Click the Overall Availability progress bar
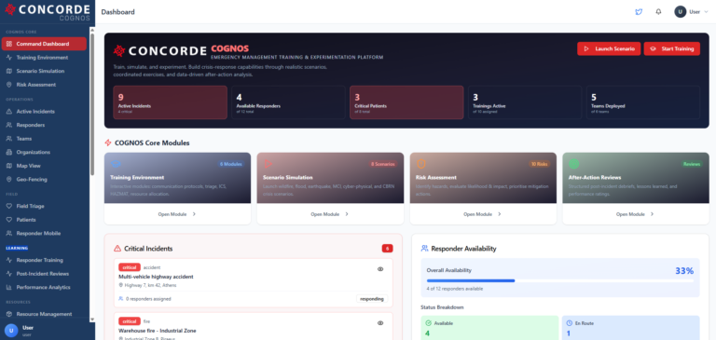The width and height of the screenshot is (716, 340). click(559, 280)
